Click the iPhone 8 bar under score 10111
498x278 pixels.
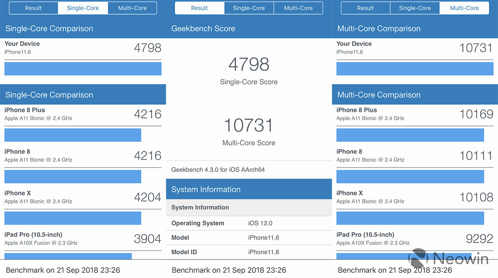pos(410,177)
